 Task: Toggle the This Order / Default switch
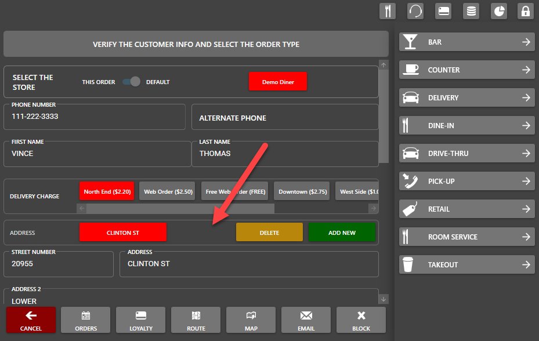131,82
